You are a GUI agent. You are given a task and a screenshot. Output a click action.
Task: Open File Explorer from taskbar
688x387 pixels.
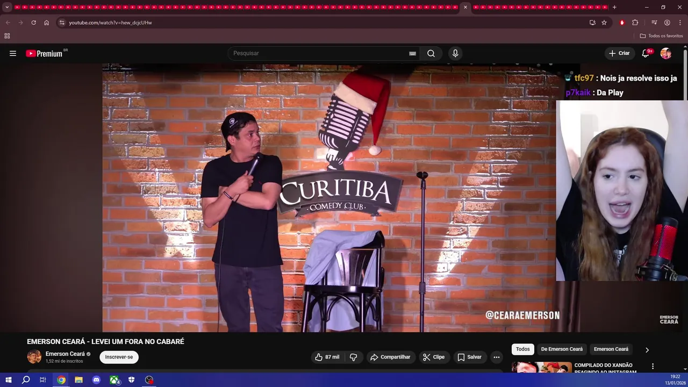click(x=78, y=380)
